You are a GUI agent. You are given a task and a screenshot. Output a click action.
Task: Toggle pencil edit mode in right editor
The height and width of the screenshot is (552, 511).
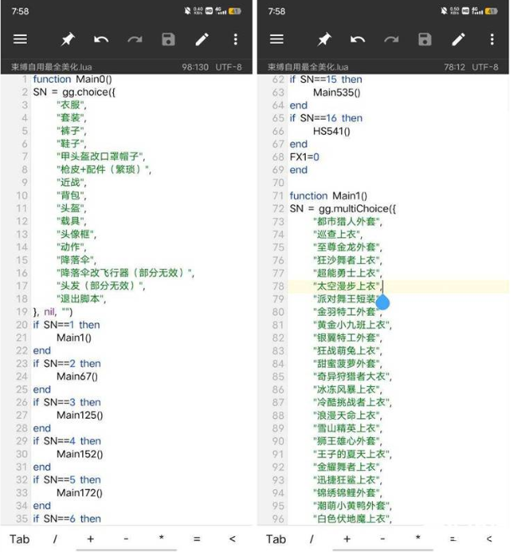click(458, 39)
